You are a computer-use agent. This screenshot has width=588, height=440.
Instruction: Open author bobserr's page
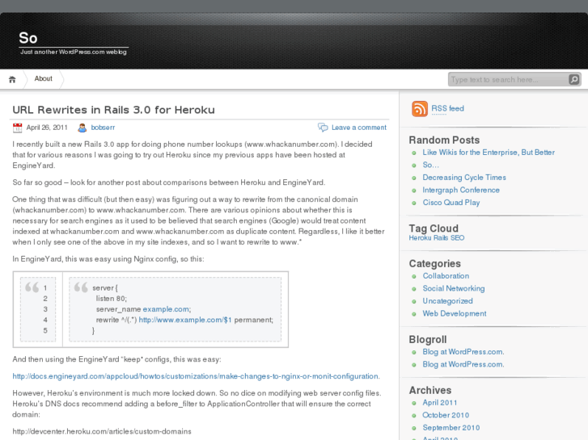tap(103, 128)
